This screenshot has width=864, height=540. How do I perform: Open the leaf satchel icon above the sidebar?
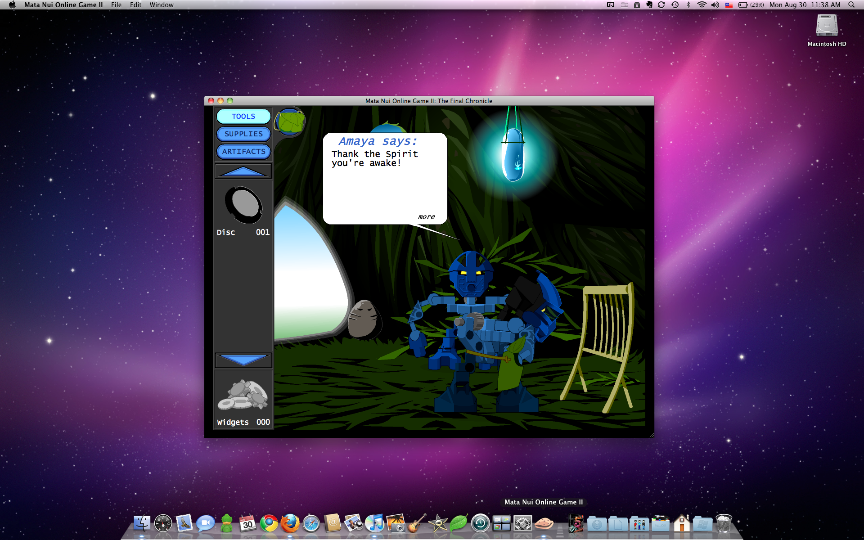click(291, 121)
